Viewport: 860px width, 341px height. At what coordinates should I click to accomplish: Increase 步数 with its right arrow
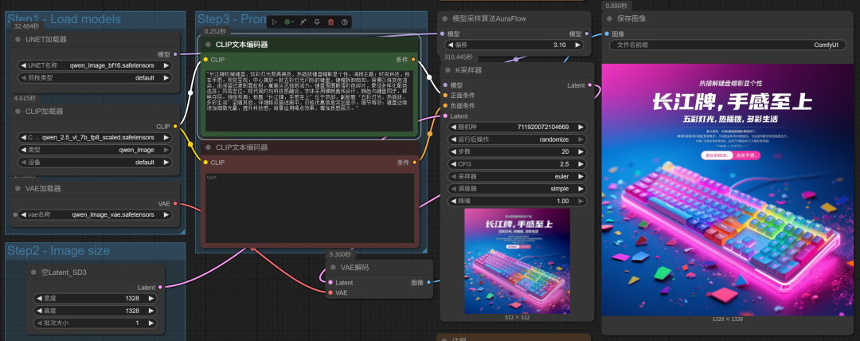580,151
